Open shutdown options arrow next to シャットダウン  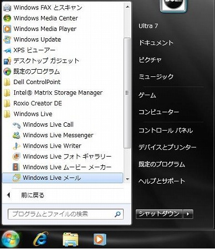(x=188, y=214)
